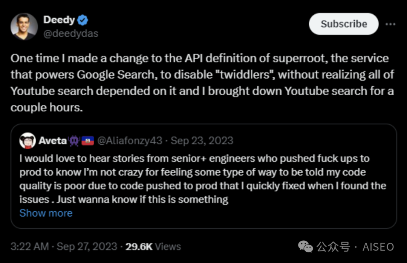Click the Sep 27, 2023 post date
Viewport: 407px width, 263px height.
(87, 246)
